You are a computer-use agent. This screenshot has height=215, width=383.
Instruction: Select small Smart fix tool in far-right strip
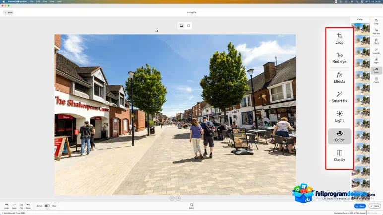coord(376,51)
